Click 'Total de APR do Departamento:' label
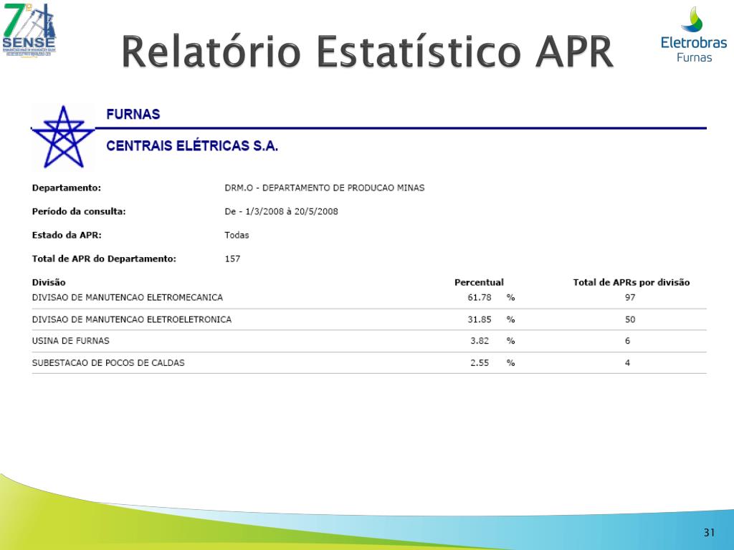Viewport: 734px width, 550px height. (x=104, y=259)
